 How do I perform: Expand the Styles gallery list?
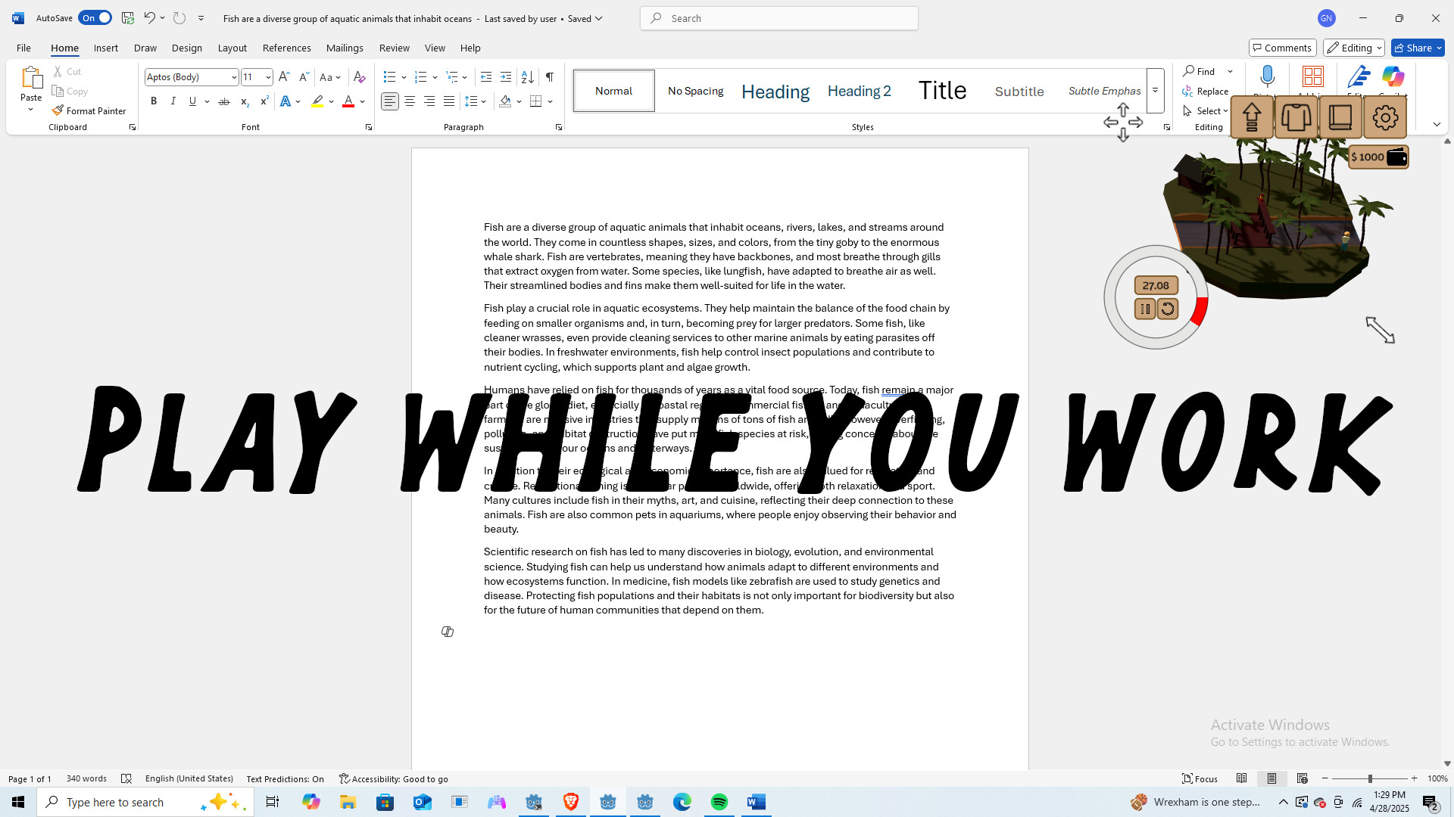point(1155,91)
